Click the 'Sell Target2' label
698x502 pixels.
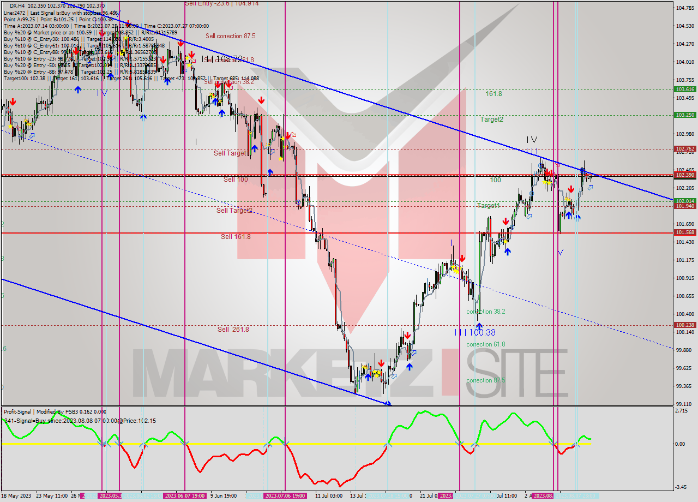[x=234, y=210]
